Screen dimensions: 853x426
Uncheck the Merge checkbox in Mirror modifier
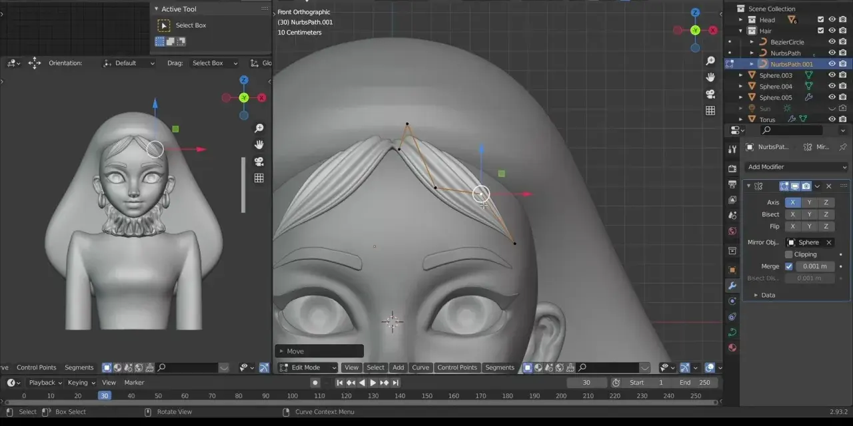(789, 266)
